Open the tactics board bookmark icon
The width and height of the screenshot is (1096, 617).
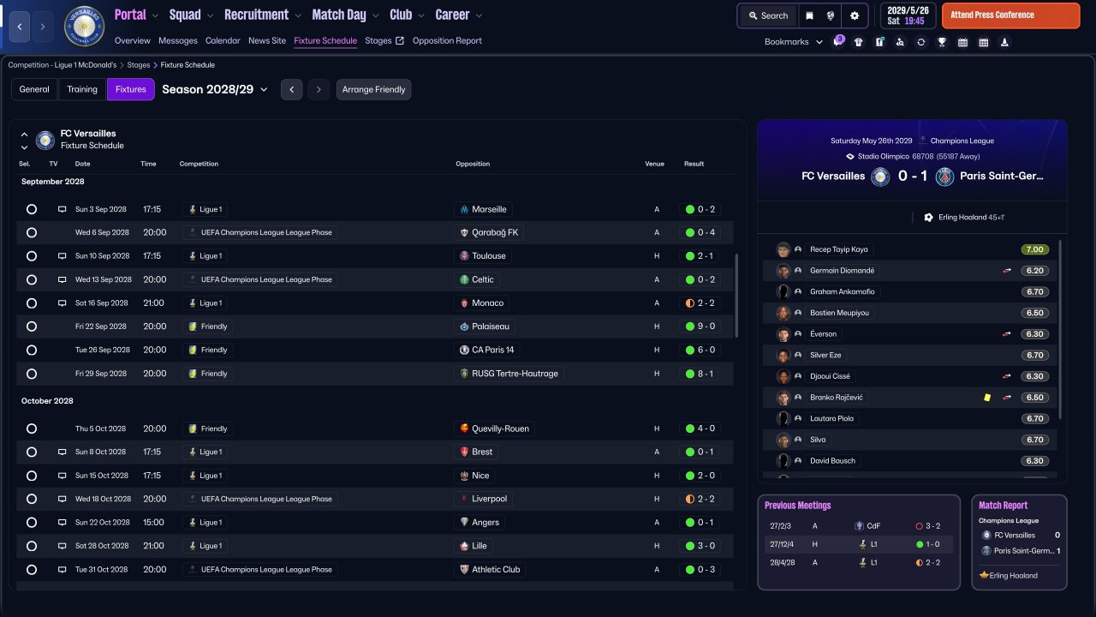point(879,42)
